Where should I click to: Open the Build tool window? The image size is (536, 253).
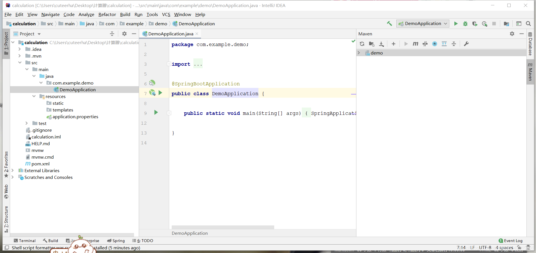[50, 241]
